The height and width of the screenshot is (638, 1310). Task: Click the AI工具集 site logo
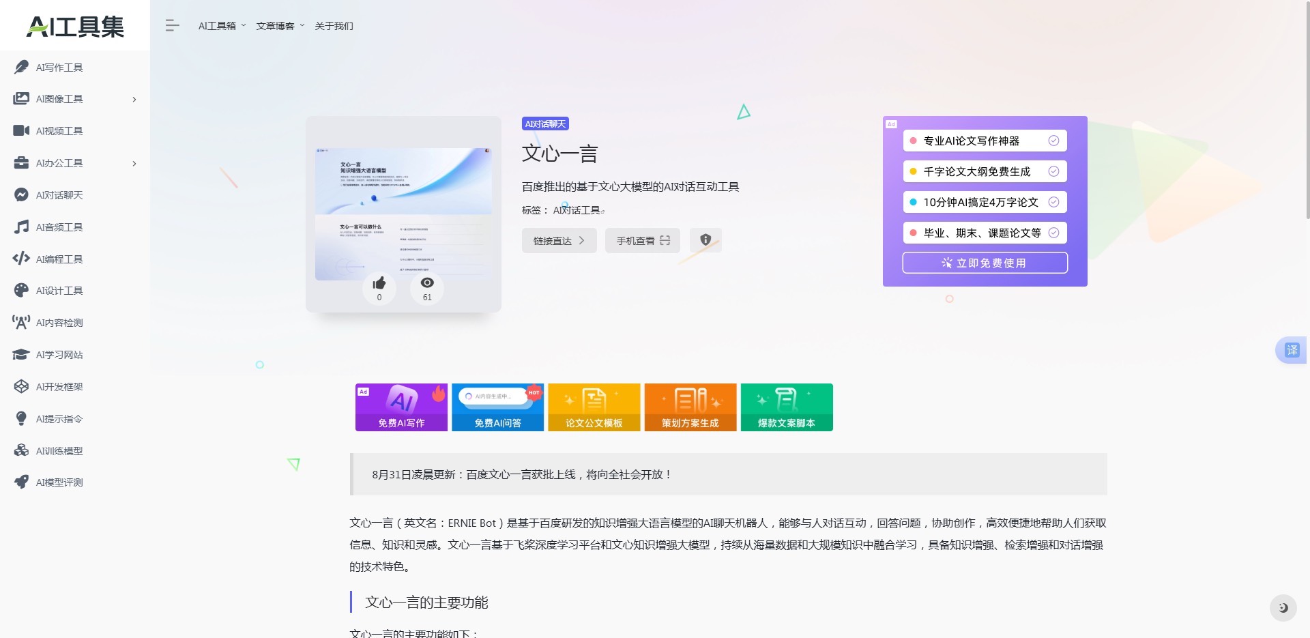coord(75,26)
